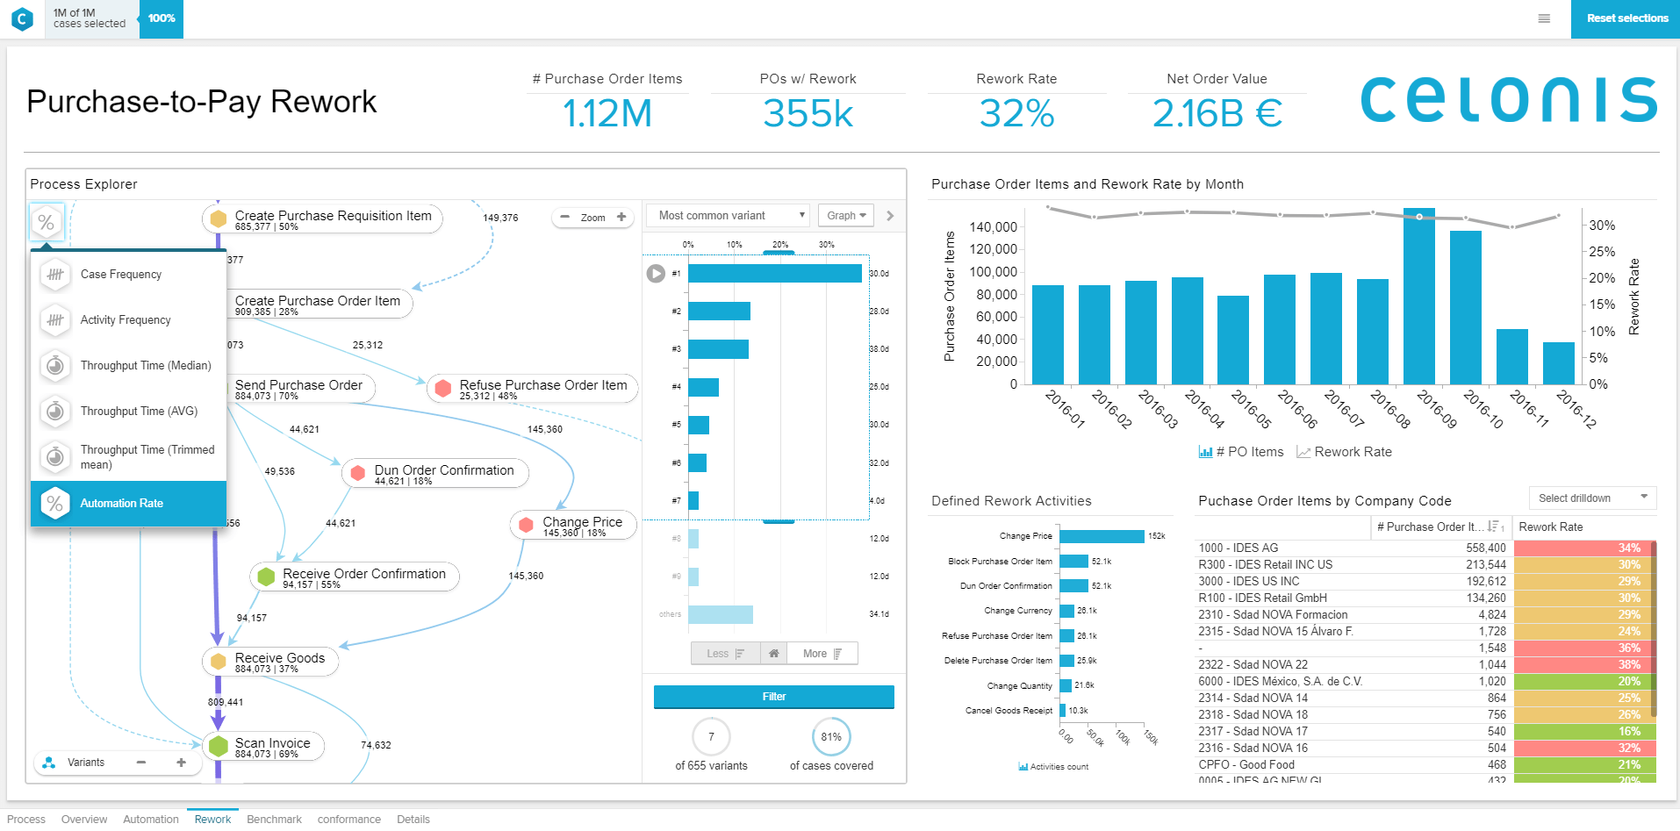Click the Filter button under variants
This screenshot has width=1680, height=831.
tap(774, 697)
